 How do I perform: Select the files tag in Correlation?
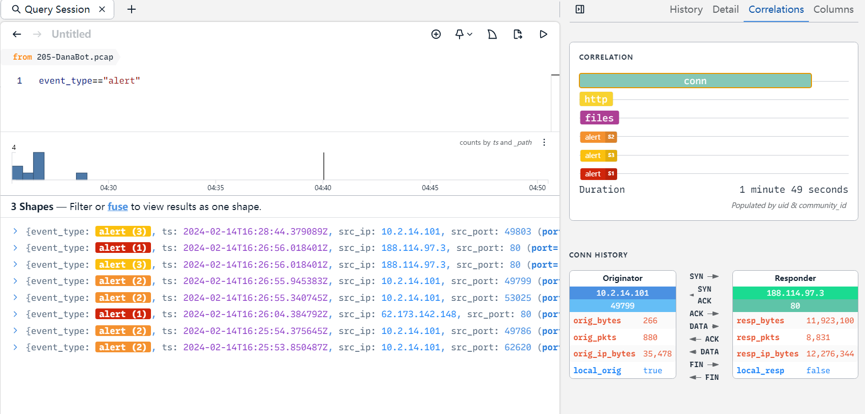pos(599,118)
